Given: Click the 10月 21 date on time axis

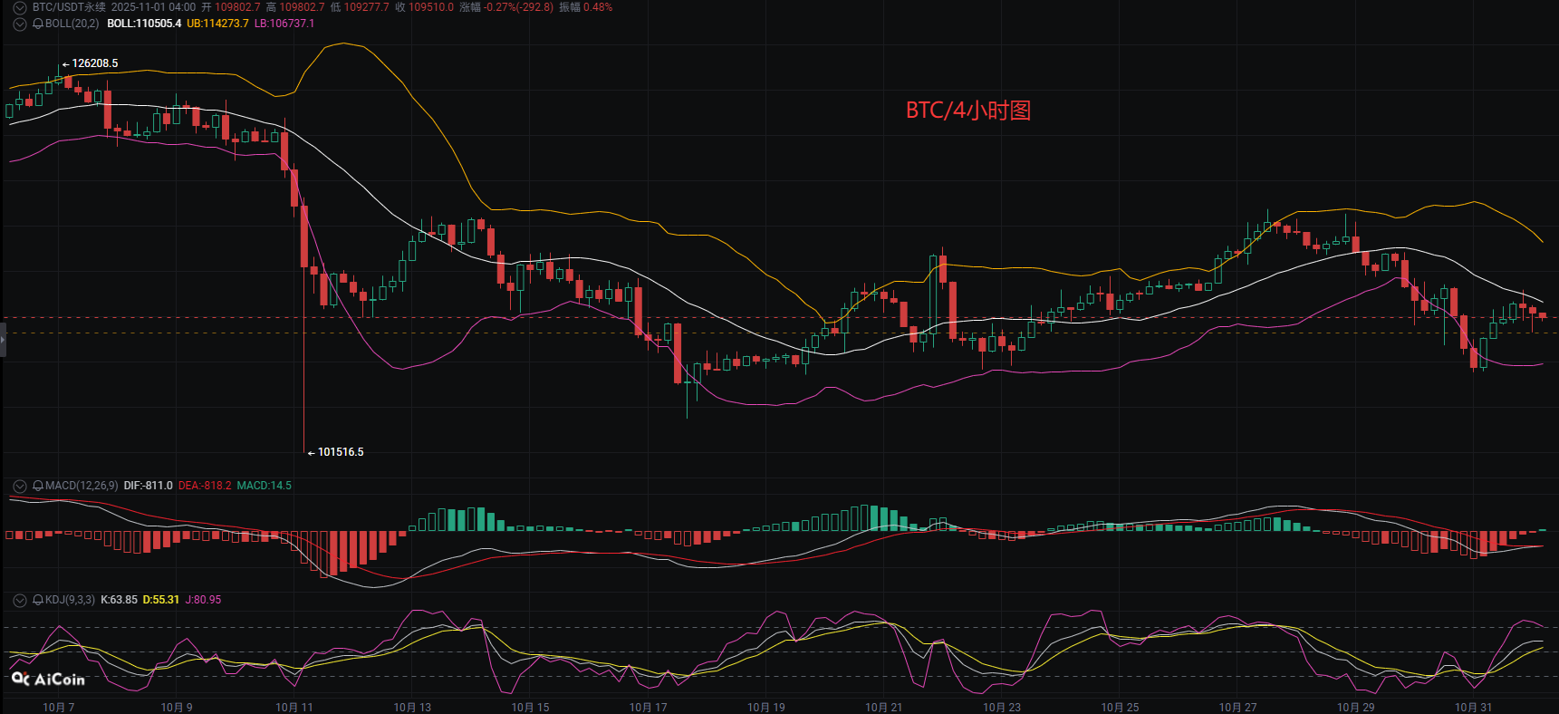Looking at the screenshot, I should [x=883, y=707].
